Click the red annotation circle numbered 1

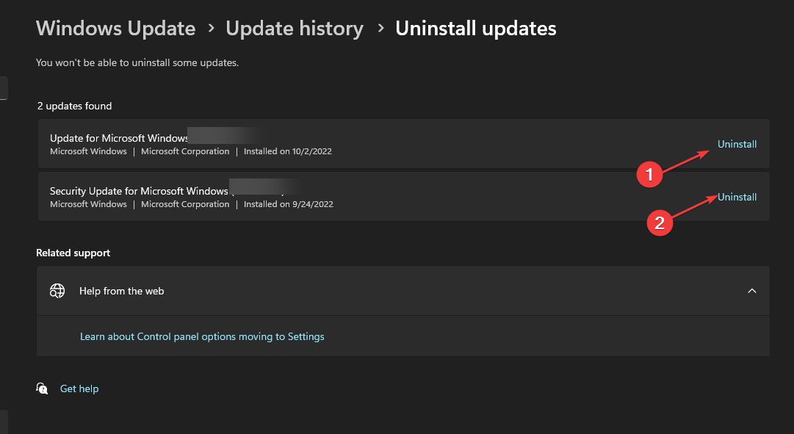(x=650, y=175)
